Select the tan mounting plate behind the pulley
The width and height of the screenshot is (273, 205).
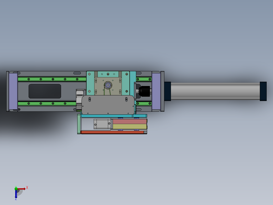108,86
